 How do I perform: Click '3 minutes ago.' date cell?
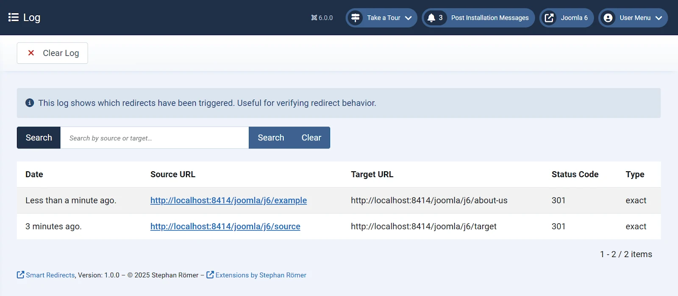(53, 226)
